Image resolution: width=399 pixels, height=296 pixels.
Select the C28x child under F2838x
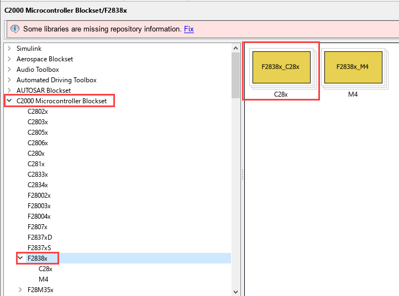tap(45, 269)
